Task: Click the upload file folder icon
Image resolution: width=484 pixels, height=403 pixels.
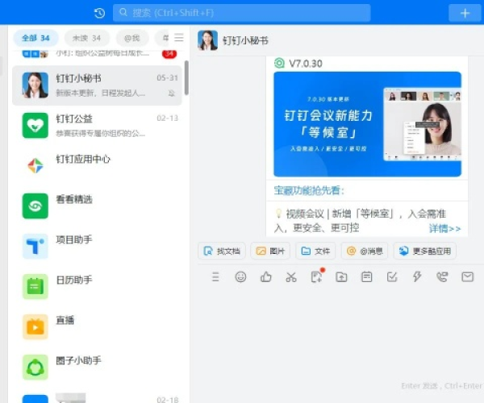Action: click(341, 277)
